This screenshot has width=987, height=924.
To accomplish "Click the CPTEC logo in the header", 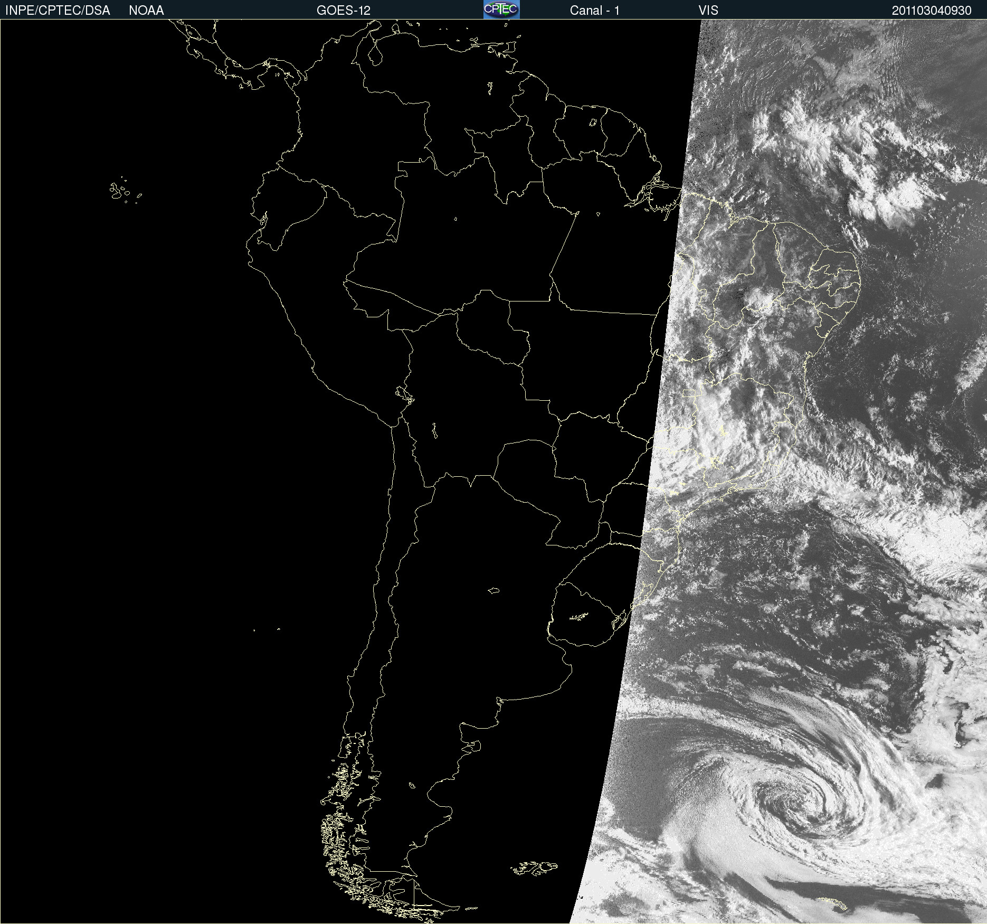I will (501, 10).
